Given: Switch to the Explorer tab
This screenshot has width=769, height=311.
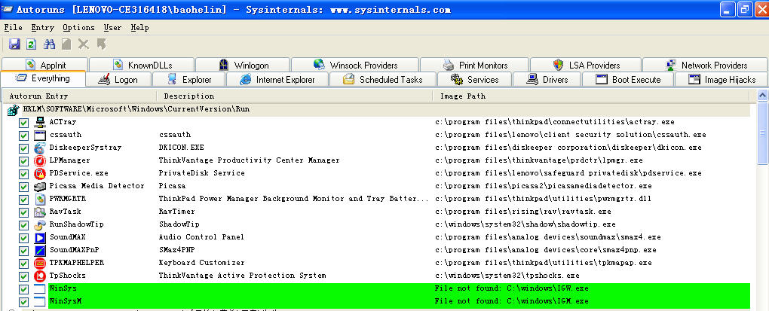Looking at the screenshot, I should click(189, 79).
